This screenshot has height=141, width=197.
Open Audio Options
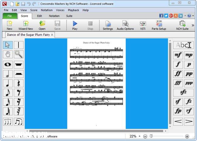pos(125,25)
